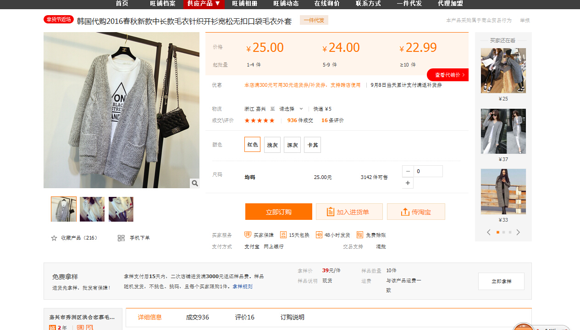The height and width of the screenshot is (330, 580).
Task: Click the 15天包换 service icon
Action: [x=283, y=235]
